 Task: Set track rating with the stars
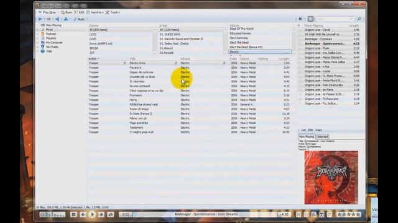coord(348,214)
